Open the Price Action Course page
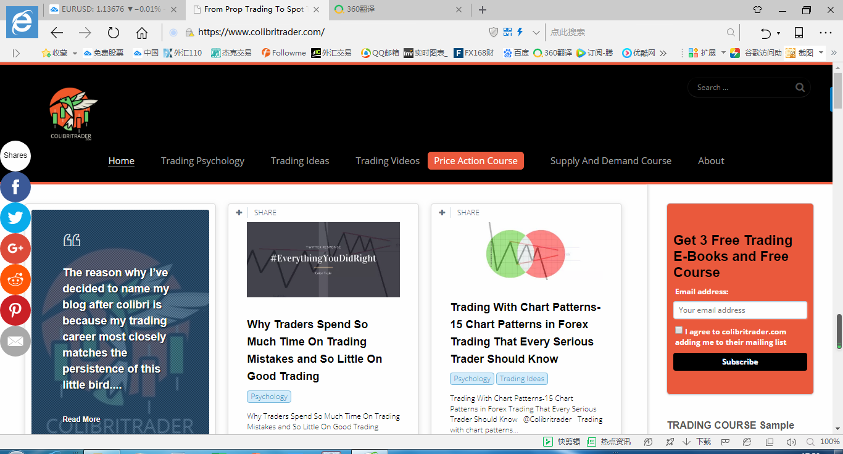This screenshot has height=454, width=843. (x=476, y=161)
